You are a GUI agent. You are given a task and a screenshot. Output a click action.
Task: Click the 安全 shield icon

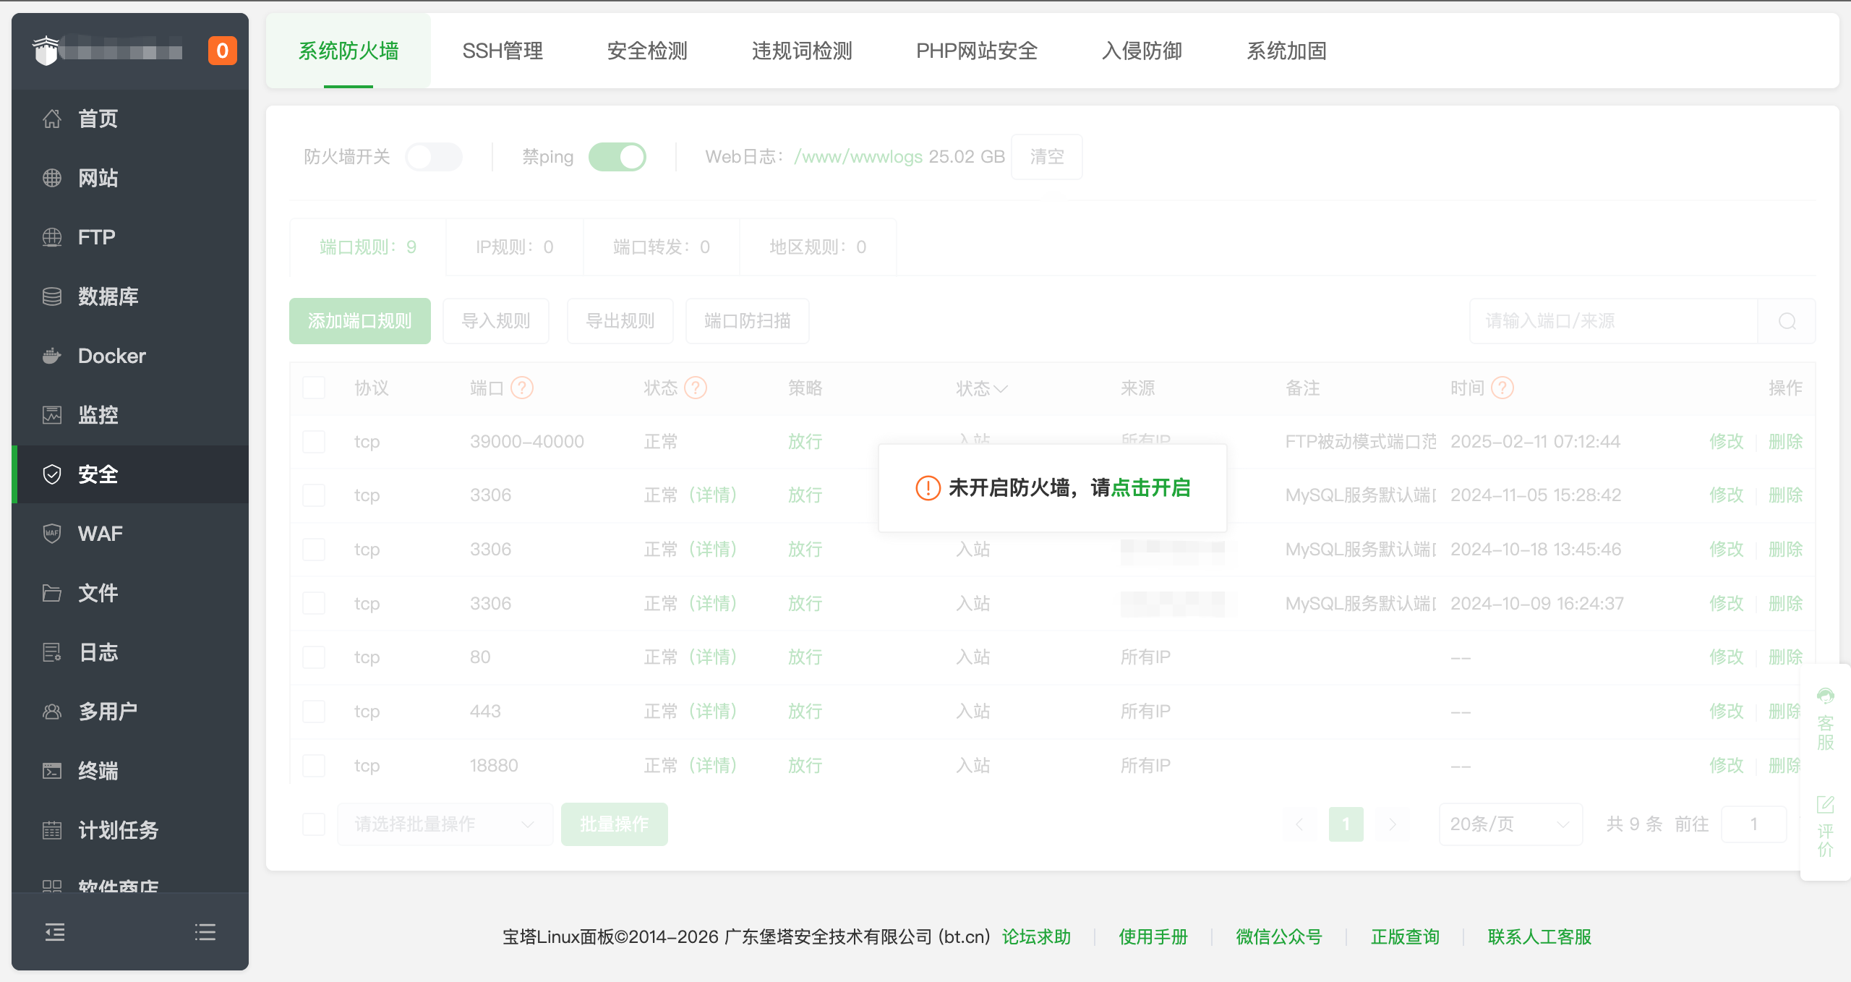click(x=52, y=474)
